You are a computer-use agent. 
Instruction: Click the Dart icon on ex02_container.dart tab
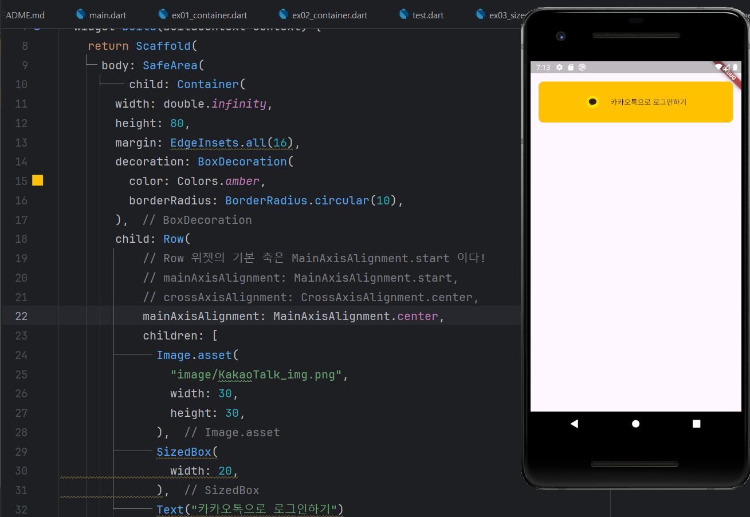coord(283,15)
